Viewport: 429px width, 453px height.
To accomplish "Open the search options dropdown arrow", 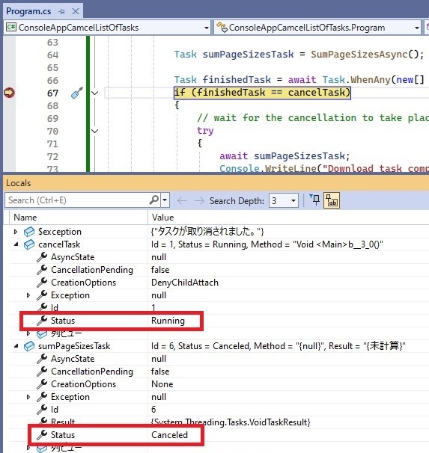I will click(x=165, y=200).
